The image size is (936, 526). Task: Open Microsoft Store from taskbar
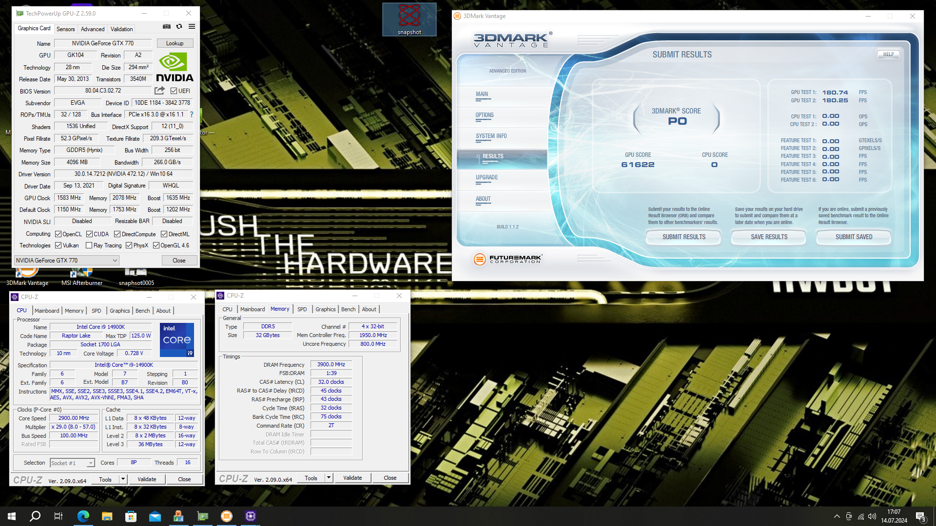click(131, 516)
